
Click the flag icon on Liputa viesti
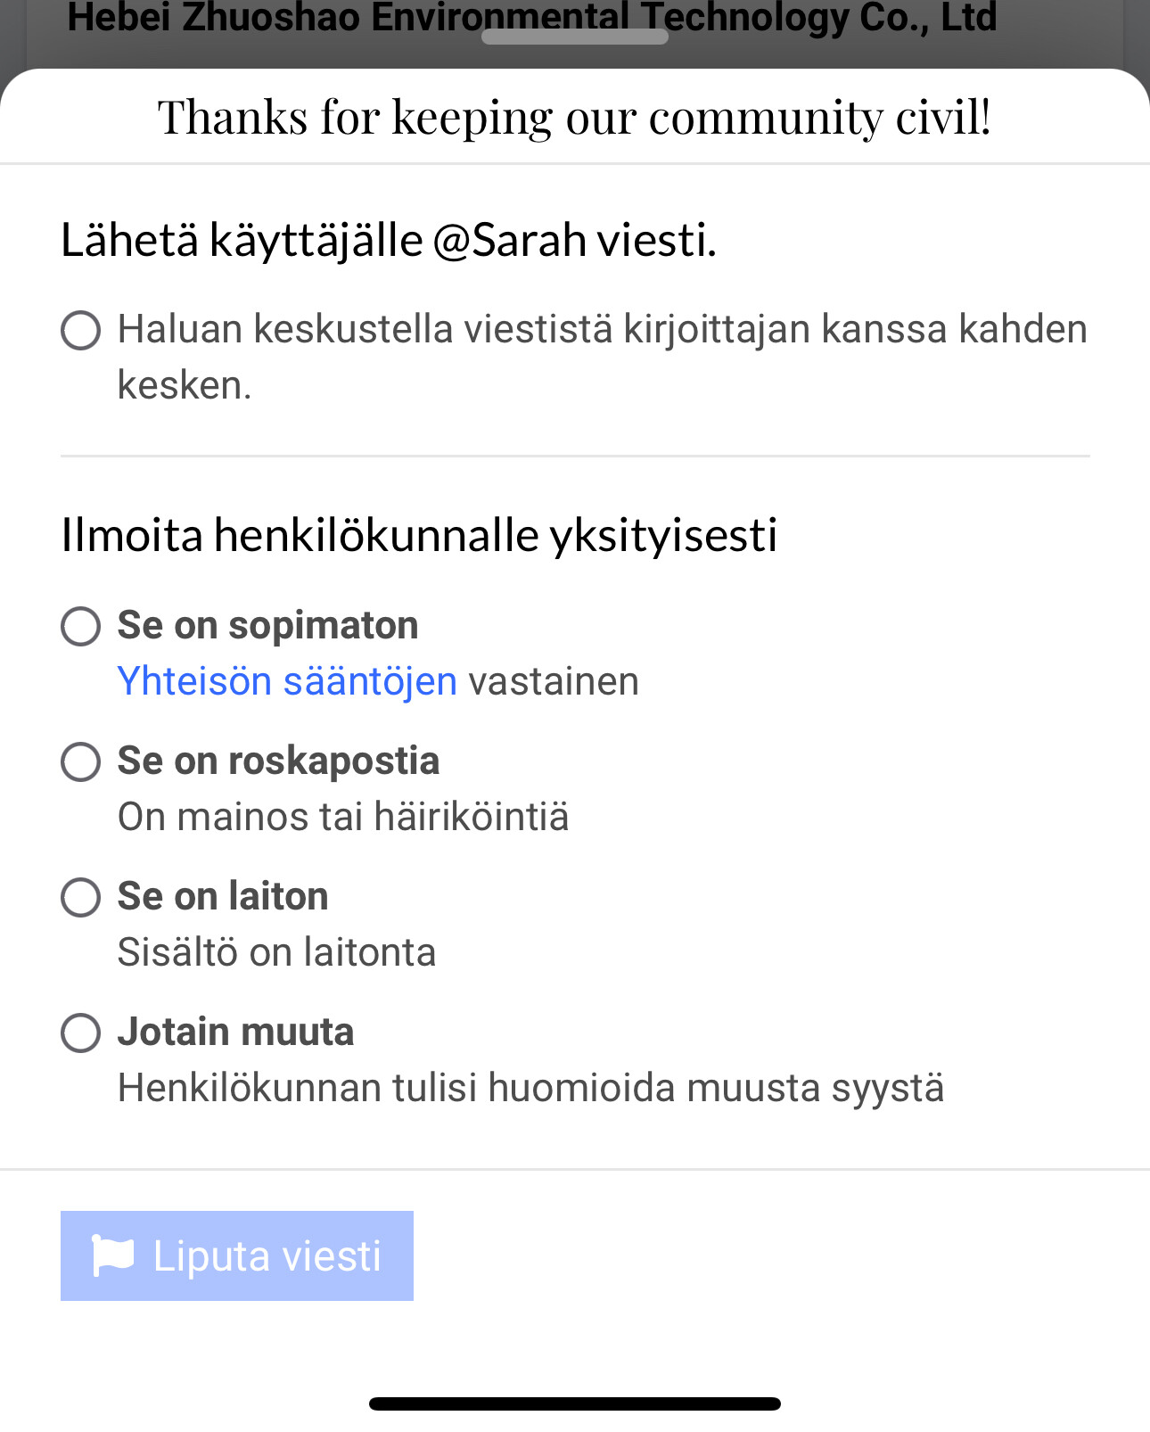113,1255
